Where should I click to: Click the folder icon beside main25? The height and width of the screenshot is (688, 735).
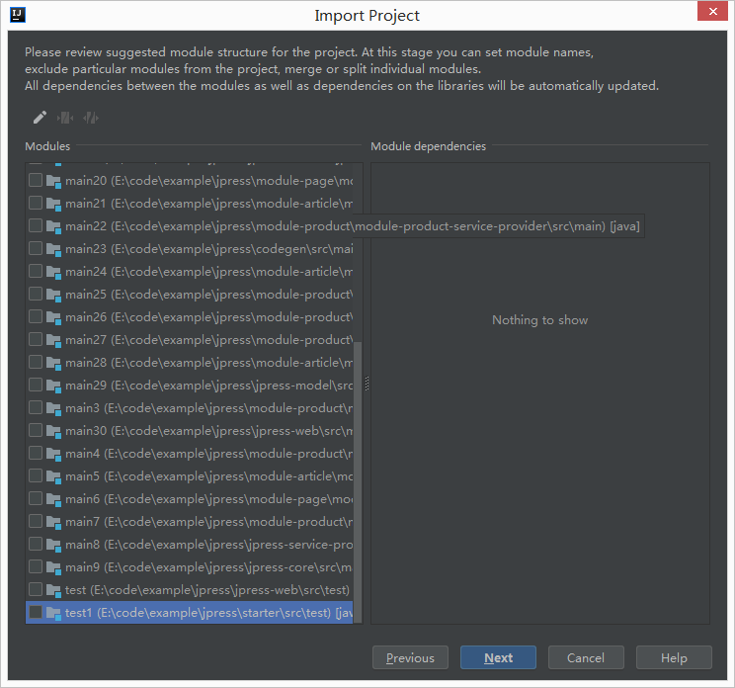[x=53, y=295]
